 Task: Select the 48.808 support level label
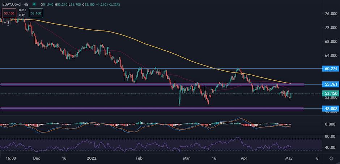tap(328, 108)
